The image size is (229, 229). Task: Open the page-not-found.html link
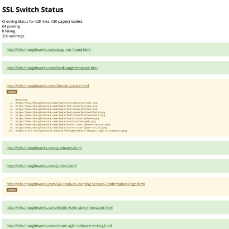pos(49,50)
